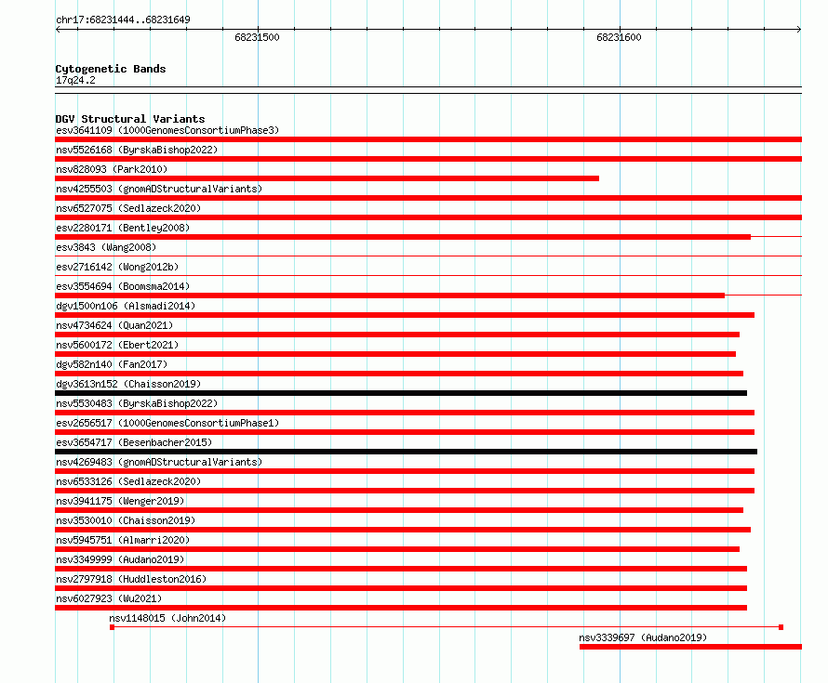The image size is (828, 683).
Task: Click the 17q24.2 band label
Action: pos(75,80)
